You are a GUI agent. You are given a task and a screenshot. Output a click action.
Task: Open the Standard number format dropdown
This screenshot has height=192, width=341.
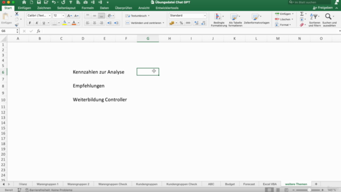205,15
